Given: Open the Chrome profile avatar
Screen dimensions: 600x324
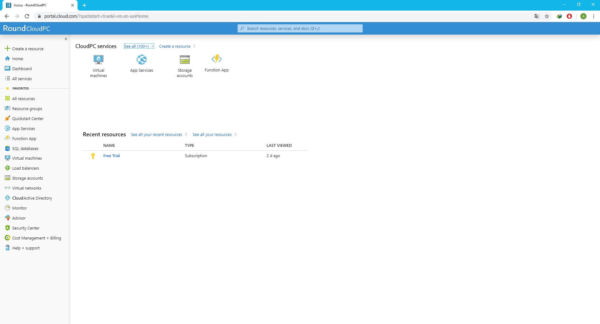Looking at the screenshot, I should [583, 16].
